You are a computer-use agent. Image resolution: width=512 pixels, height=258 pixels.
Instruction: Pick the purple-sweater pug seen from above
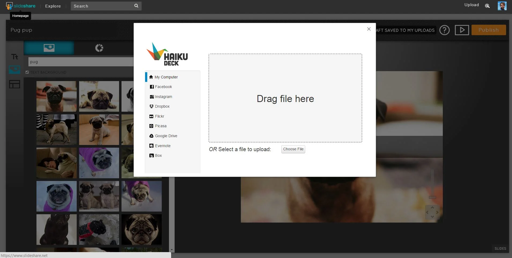pos(142,196)
